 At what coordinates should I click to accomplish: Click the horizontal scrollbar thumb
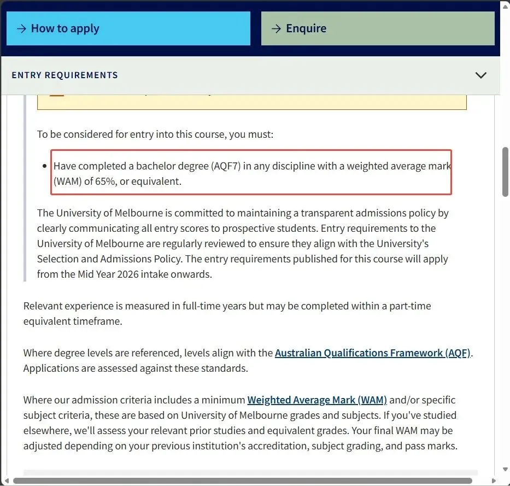pos(242,481)
